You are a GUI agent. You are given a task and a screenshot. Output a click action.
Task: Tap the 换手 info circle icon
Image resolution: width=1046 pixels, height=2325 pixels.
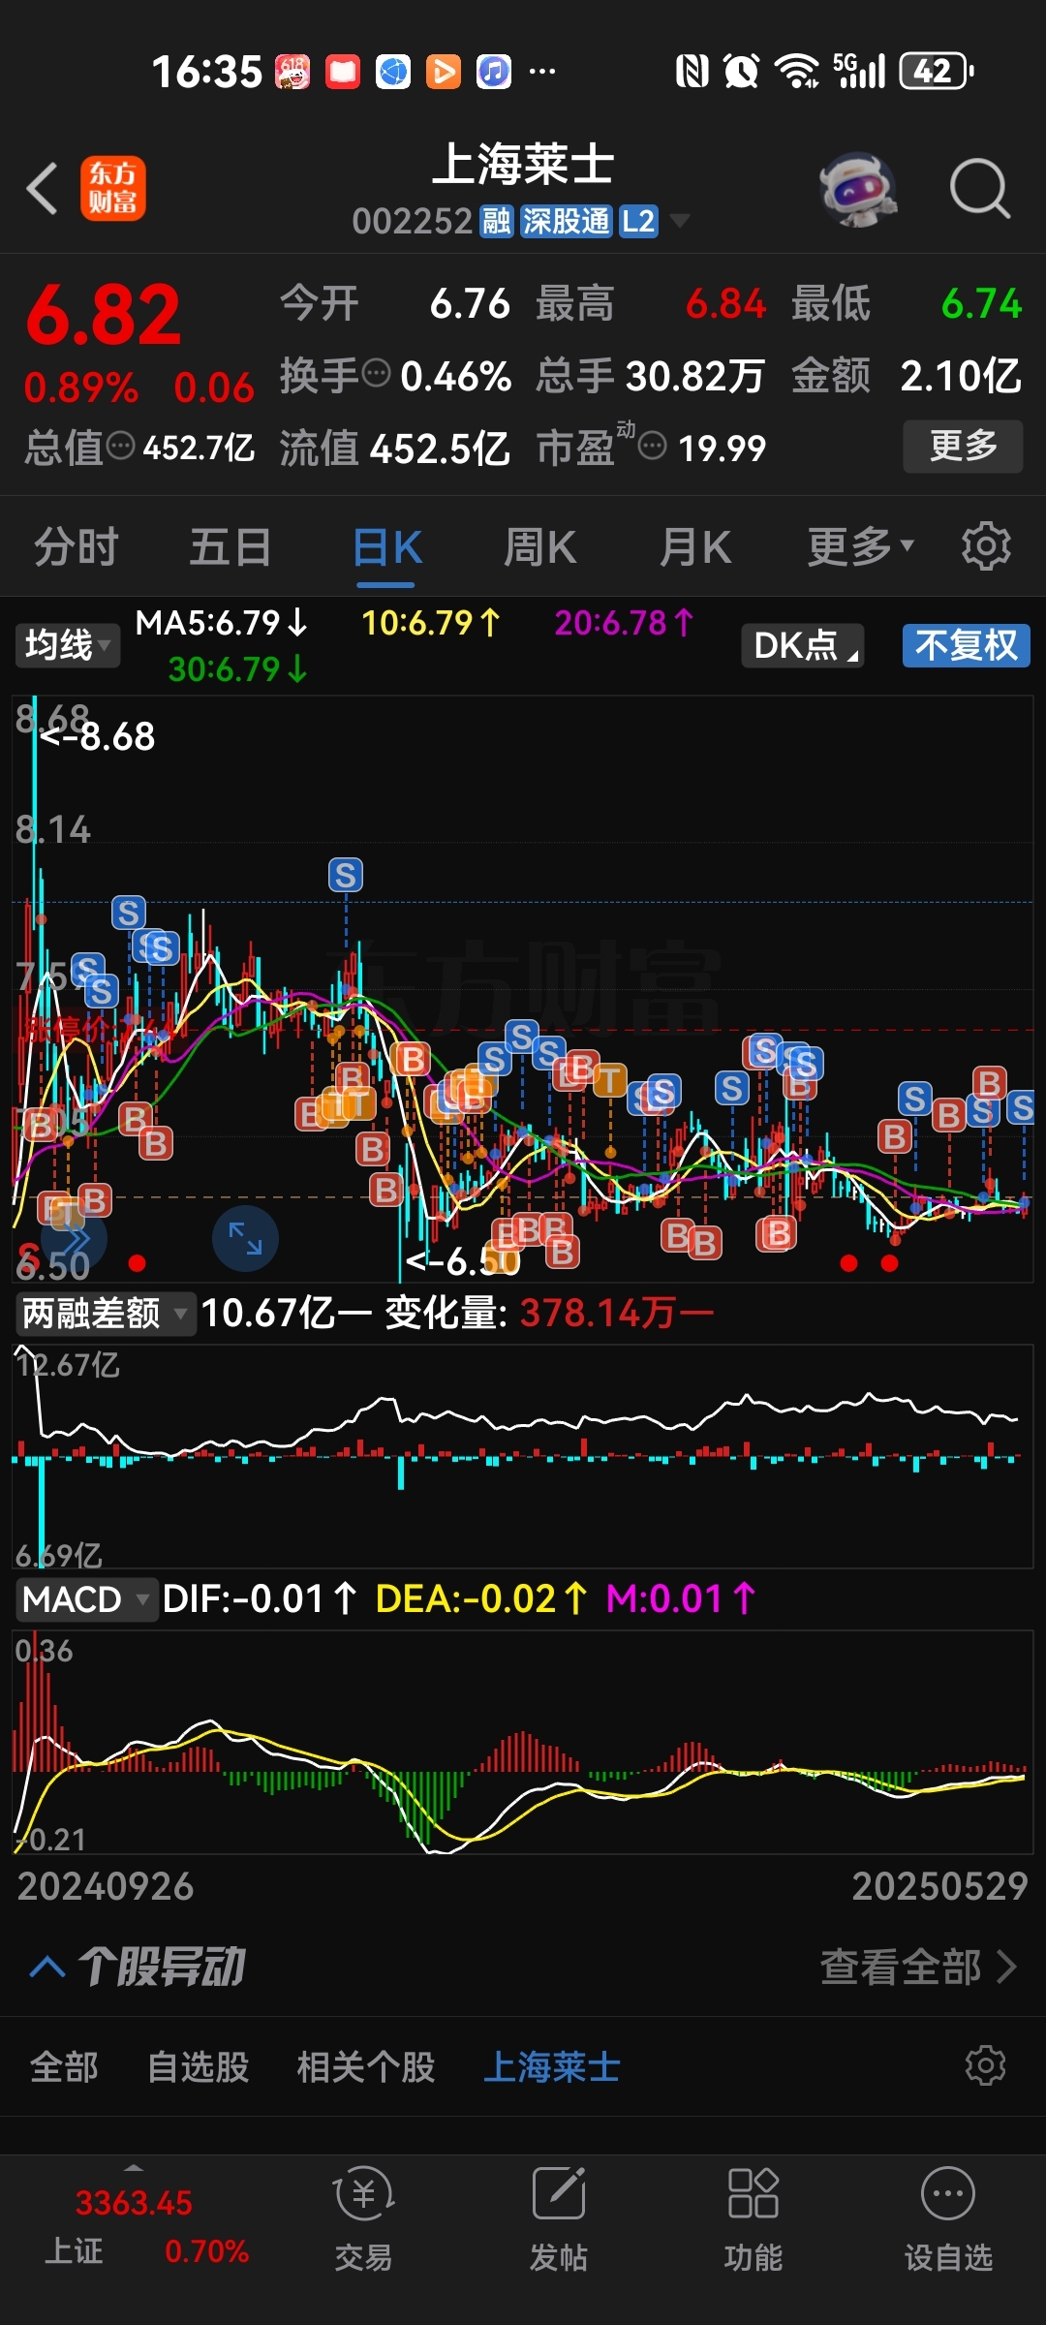376,373
